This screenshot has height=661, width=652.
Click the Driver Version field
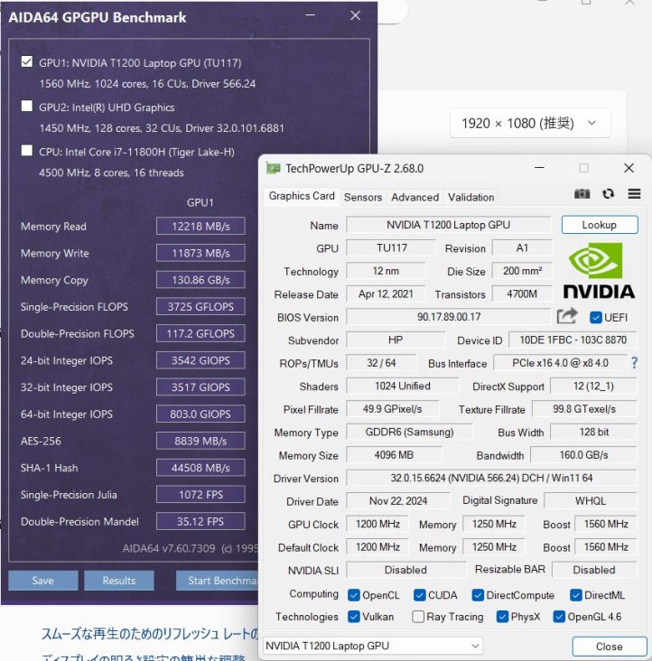[x=491, y=478]
